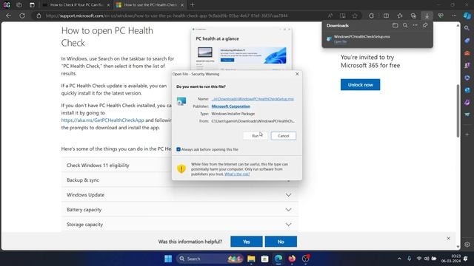Open the Favorites hub icon
Viewport: 474px width, 266px height.
pos(400,16)
